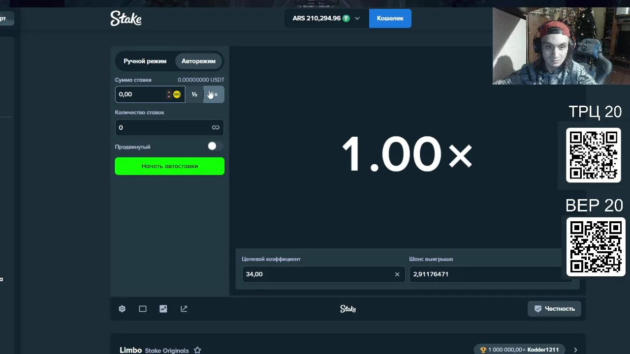
Task: Add Limbo to favorites star icon
Action: click(x=197, y=350)
